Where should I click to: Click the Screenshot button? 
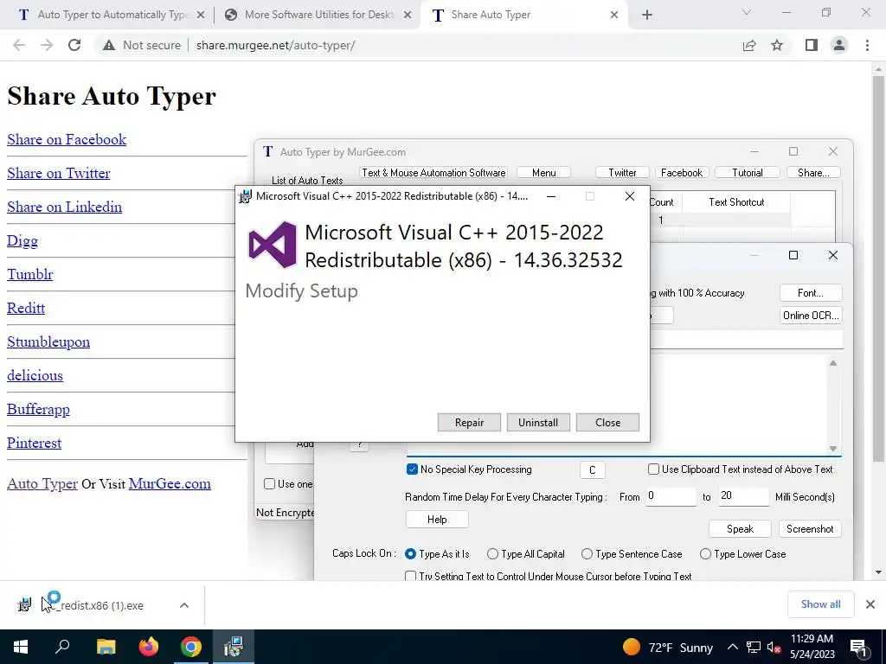point(810,529)
